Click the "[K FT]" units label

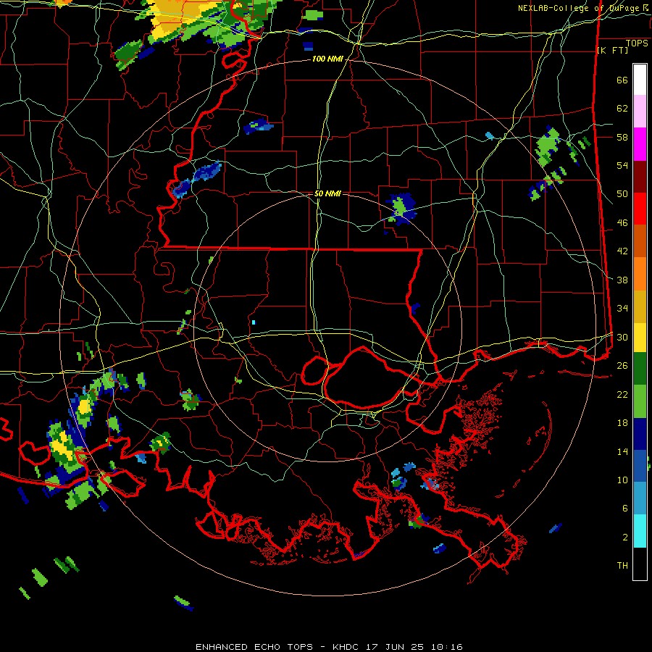pyautogui.click(x=612, y=50)
